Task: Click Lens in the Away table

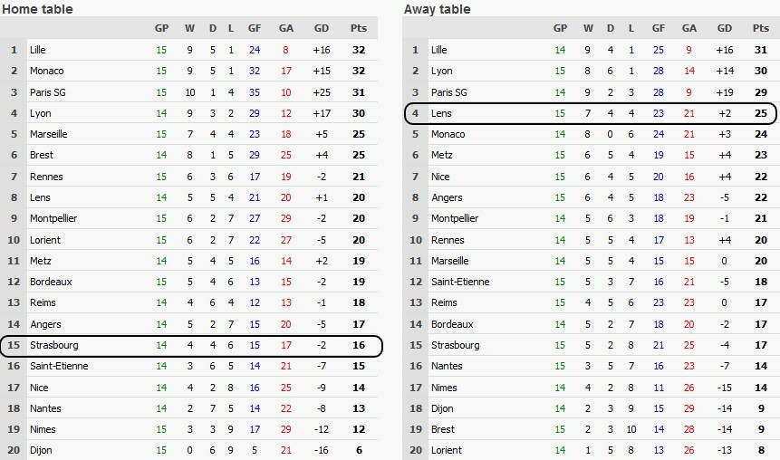Action: coord(442,113)
